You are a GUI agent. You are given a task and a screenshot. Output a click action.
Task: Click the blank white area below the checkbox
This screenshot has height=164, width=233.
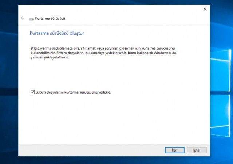109,121
